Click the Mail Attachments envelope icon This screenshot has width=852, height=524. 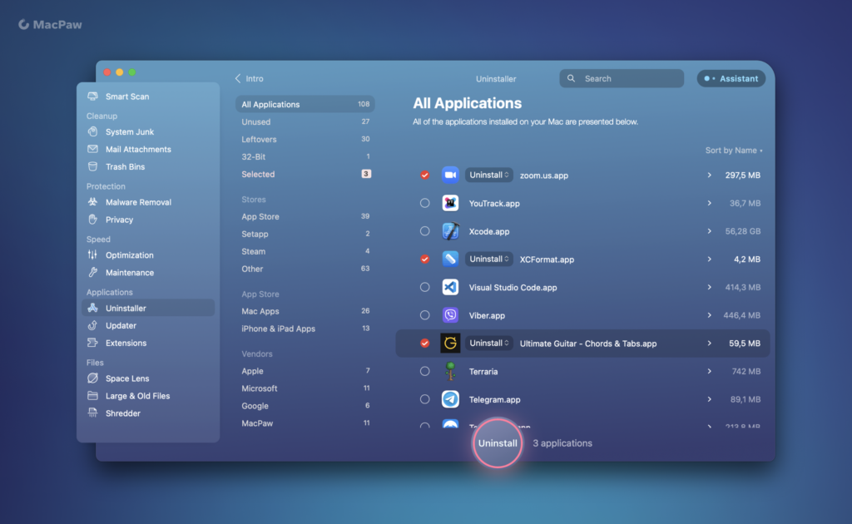pos(93,149)
